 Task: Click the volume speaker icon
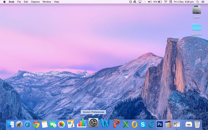150,2
